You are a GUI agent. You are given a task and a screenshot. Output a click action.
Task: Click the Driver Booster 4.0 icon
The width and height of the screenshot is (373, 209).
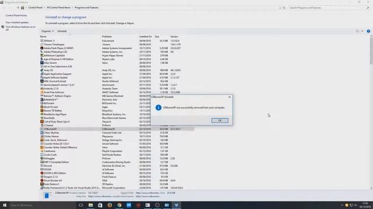coord(42,181)
